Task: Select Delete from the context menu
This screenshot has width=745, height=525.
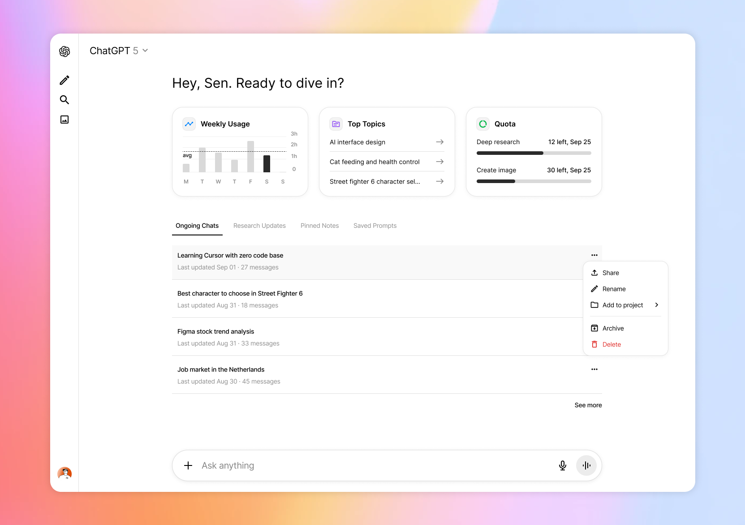Action: click(x=611, y=345)
